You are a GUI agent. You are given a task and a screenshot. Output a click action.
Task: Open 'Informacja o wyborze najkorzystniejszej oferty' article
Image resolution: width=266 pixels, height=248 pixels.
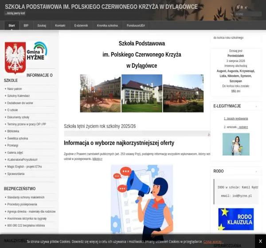(x=119, y=143)
